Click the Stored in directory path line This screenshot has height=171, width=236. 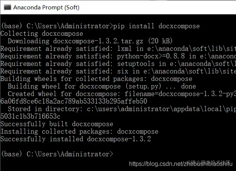[x=122, y=109]
